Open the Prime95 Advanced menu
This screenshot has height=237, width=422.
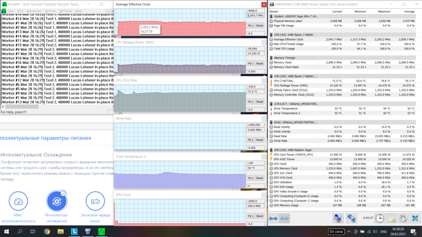pyautogui.click(x=34, y=11)
